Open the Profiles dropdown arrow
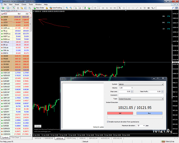Image resolution: width=179 pixels, height=143 pixels. [x=10, y=8]
